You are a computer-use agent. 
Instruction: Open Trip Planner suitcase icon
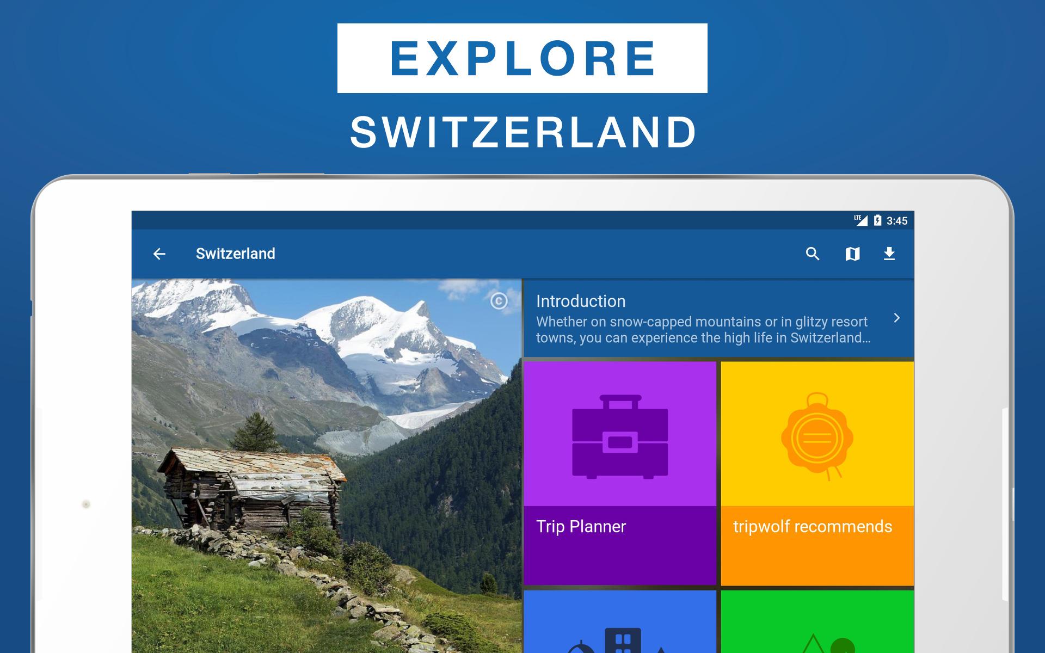click(x=620, y=437)
